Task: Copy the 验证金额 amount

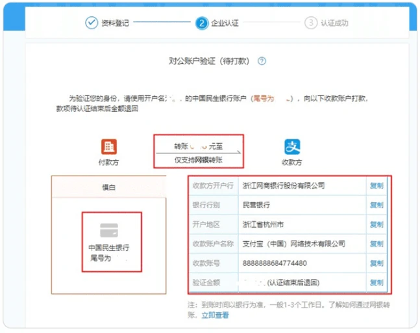Action: tap(377, 282)
